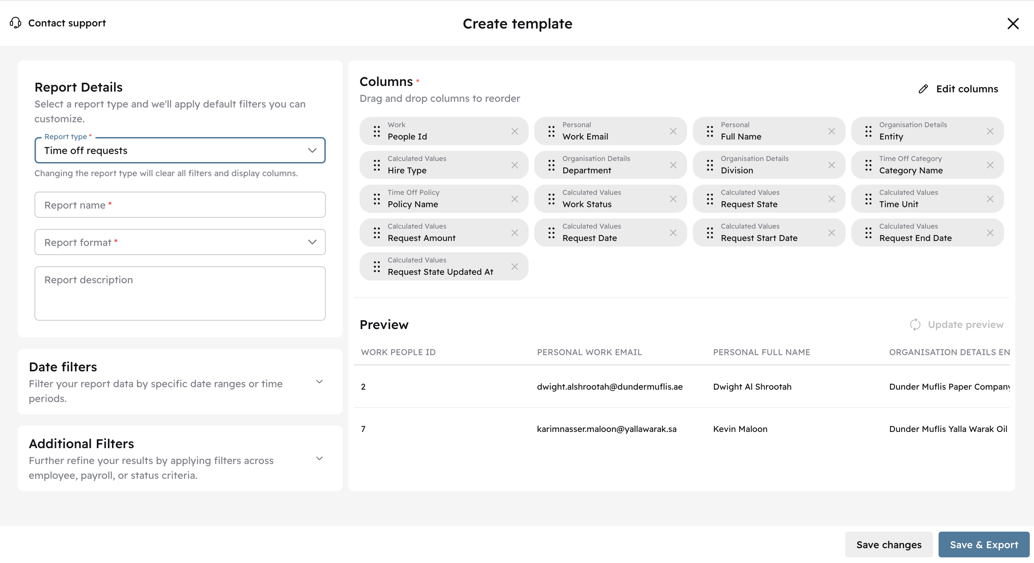The width and height of the screenshot is (1034, 563).
Task: Click the Edit columns pencil icon
Action: [x=923, y=89]
